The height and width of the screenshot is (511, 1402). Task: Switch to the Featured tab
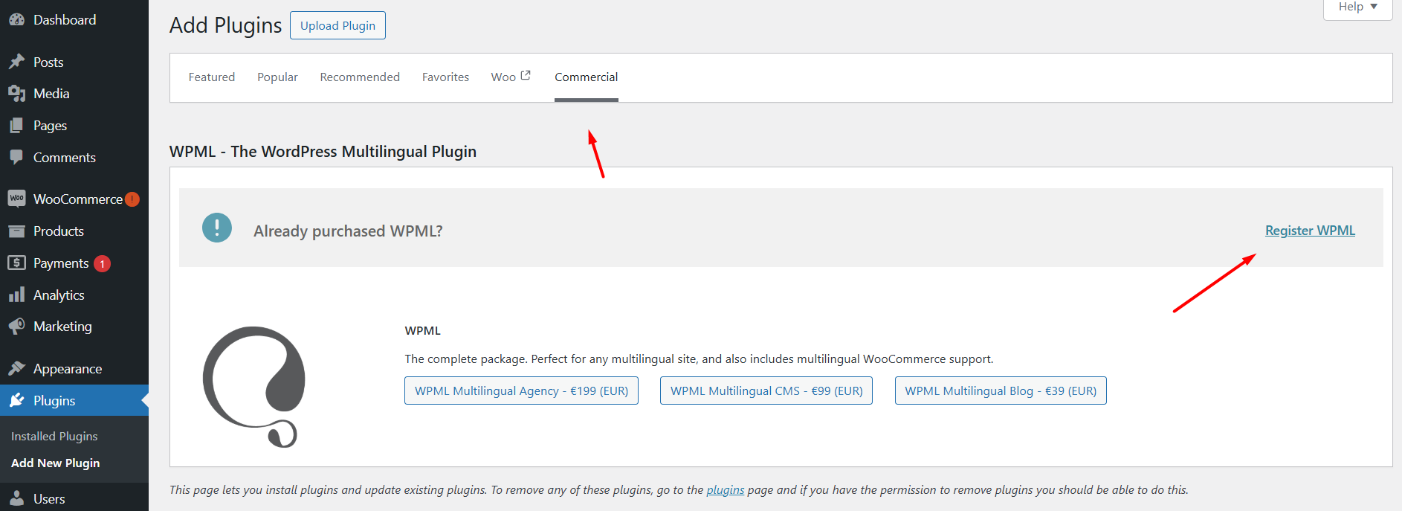[212, 77]
